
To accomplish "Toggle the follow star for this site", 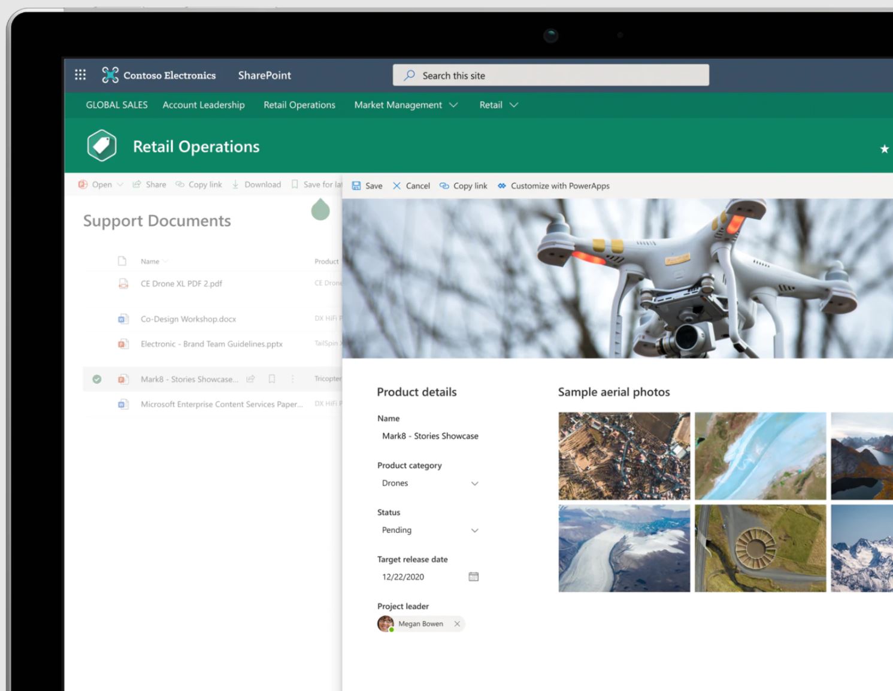I will pos(884,148).
